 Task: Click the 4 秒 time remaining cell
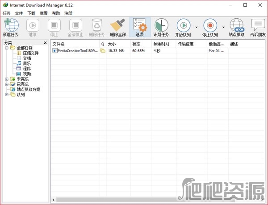pyautogui.click(x=157, y=51)
